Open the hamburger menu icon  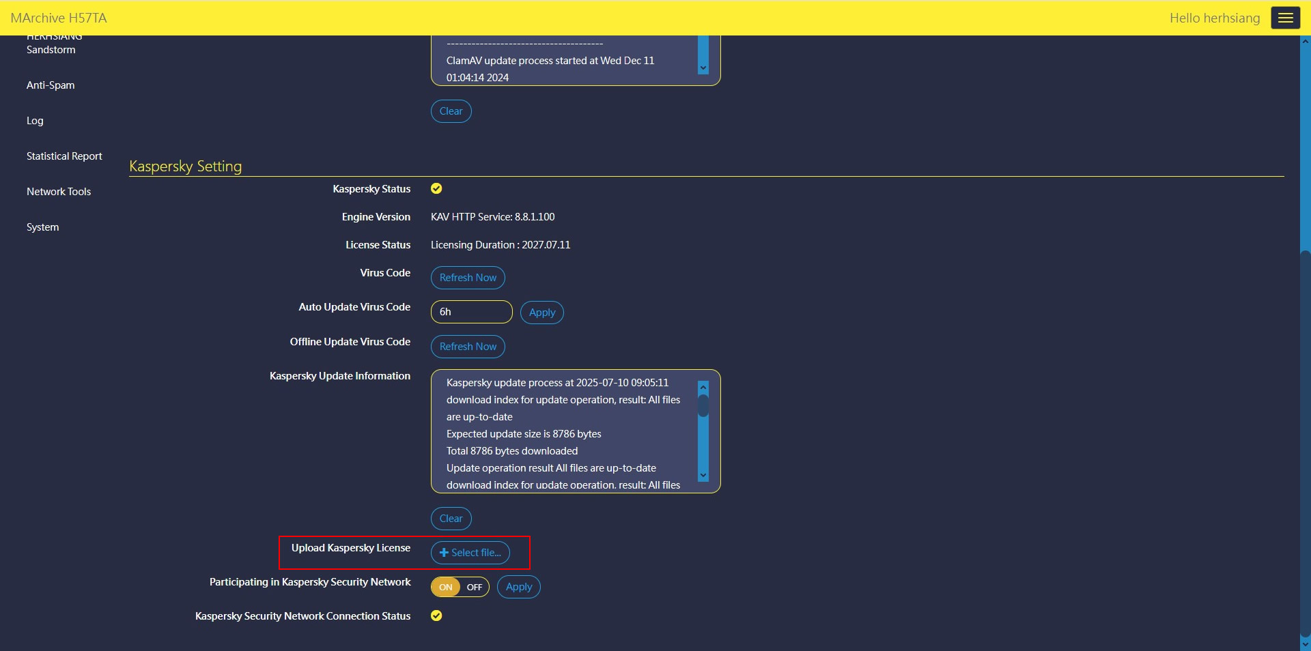pos(1285,18)
